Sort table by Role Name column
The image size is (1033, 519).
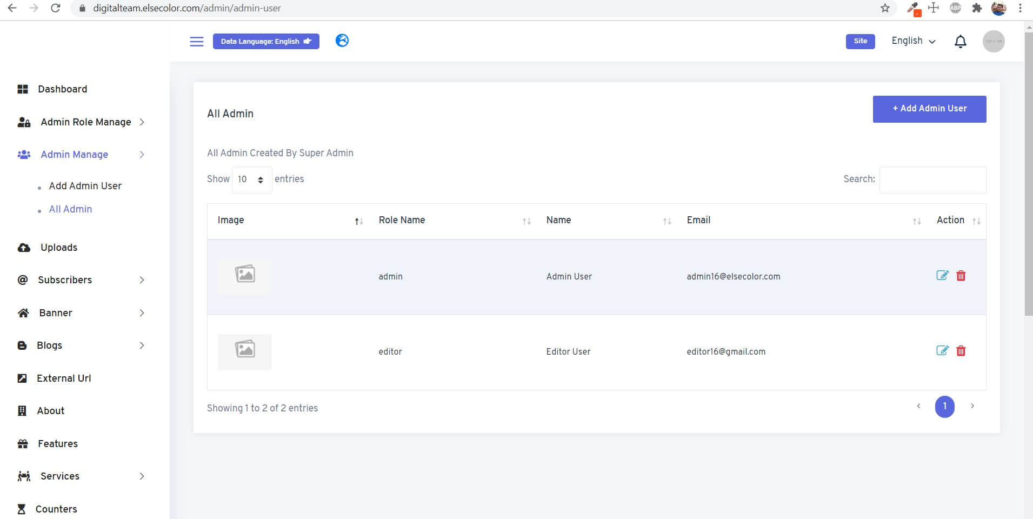pos(402,221)
